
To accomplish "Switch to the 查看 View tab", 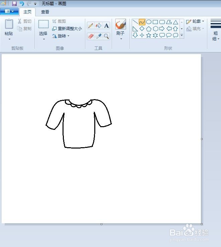I will (x=45, y=12).
